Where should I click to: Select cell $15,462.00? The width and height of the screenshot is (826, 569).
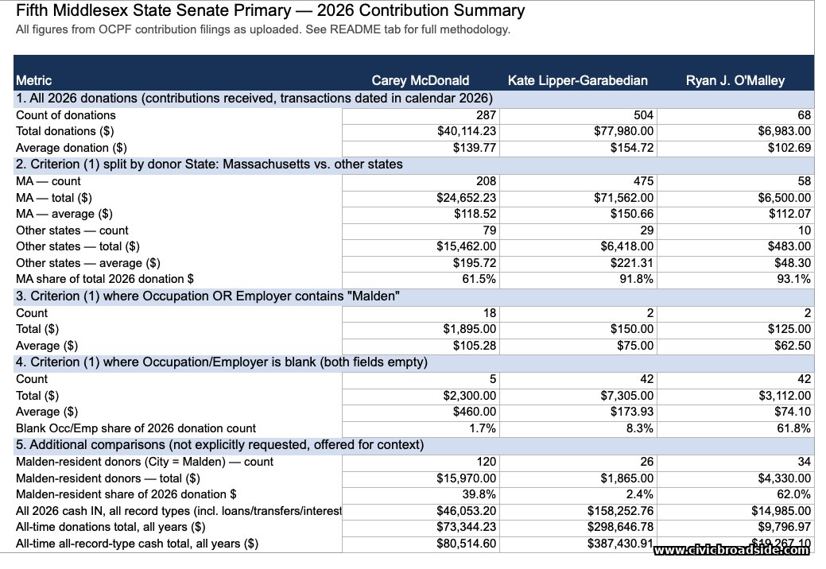pyautogui.click(x=421, y=247)
